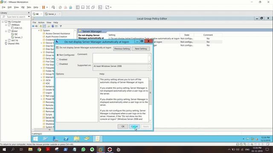Screen dimensions: 273x153
Task: Collapse the VMWare folder in library
Action: tap(6, 25)
